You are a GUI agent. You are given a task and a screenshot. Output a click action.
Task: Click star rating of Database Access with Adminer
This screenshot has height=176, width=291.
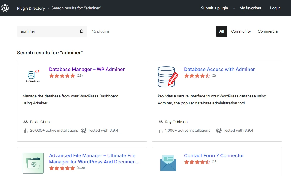point(197,76)
